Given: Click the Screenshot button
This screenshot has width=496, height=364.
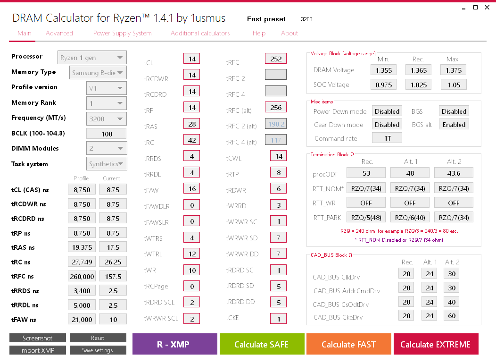Looking at the screenshot, I should tap(38, 338).
